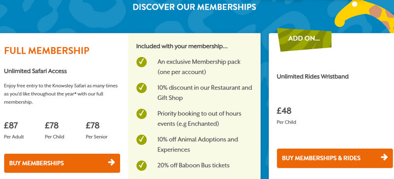
Task: Click arrow icon on Buy Memberships button
Action: [111, 162]
